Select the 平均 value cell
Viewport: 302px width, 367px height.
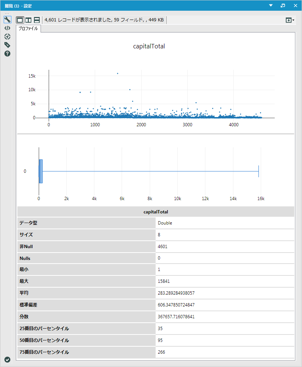[x=225, y=293]
